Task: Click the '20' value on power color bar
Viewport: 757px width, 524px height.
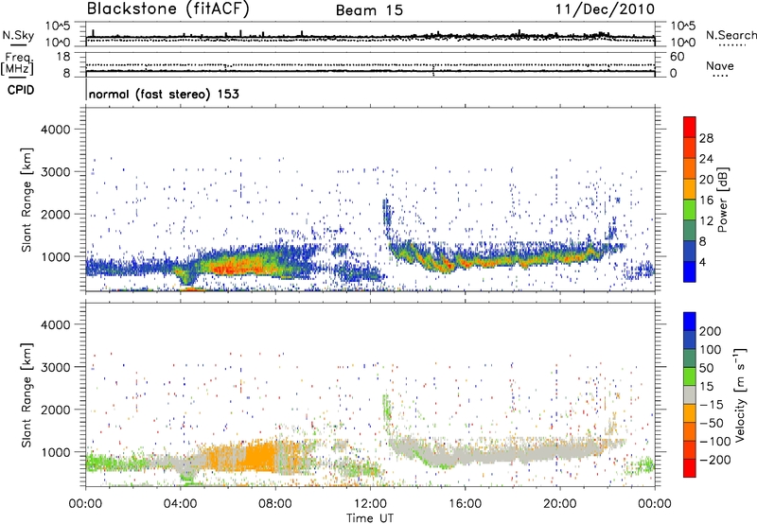Action: pos(706,180)
